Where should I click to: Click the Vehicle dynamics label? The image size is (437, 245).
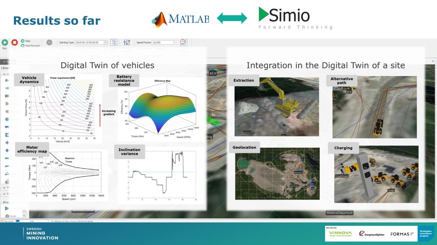(x=29, y=80)
